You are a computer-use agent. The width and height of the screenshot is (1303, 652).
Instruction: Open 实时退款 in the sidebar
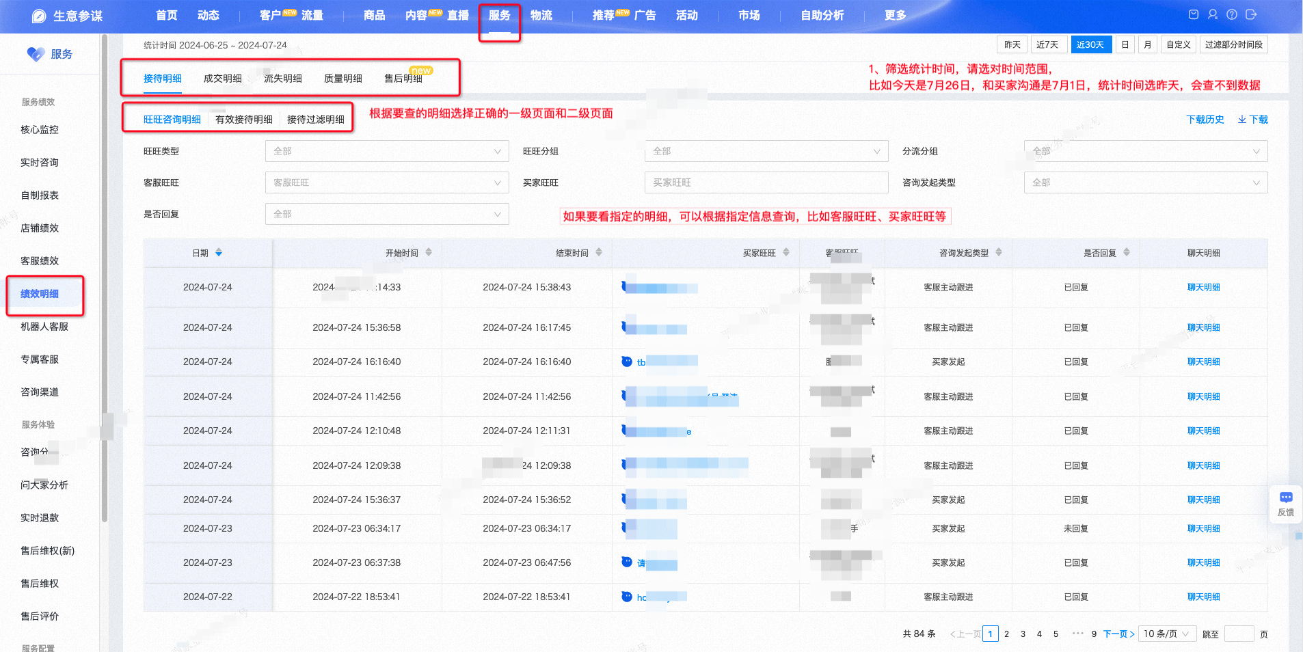point(40,518)
